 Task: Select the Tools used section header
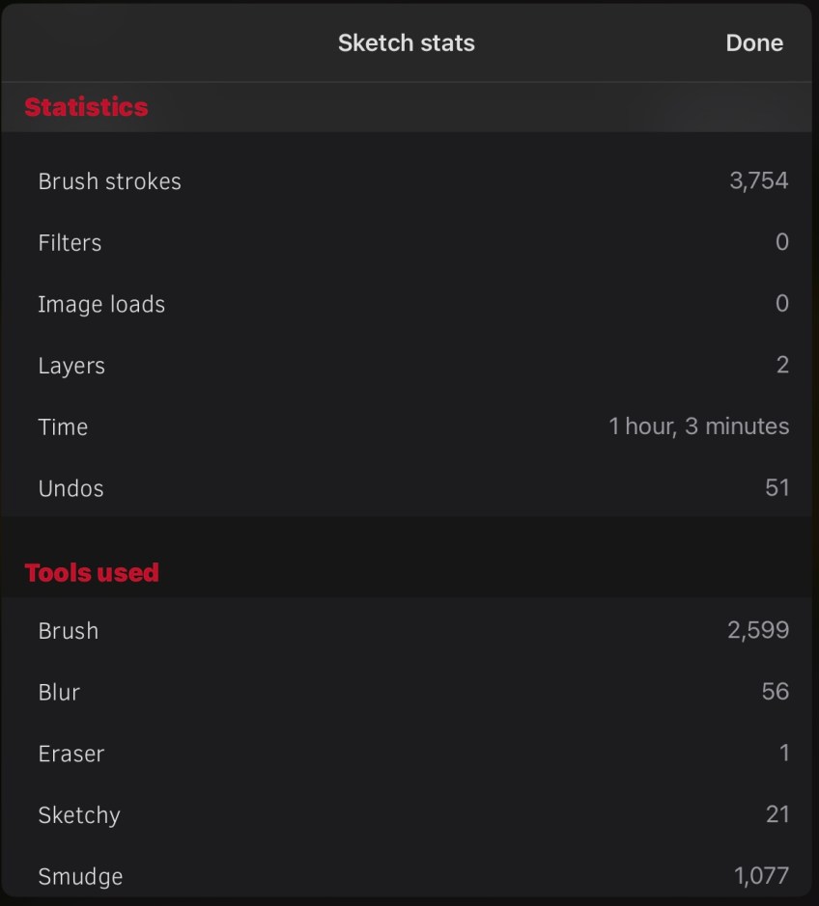[92, 573]
